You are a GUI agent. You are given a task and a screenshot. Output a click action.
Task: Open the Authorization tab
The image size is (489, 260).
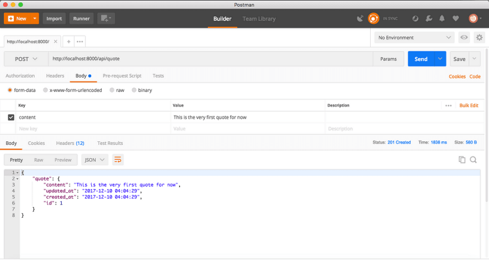pos(20,76)
